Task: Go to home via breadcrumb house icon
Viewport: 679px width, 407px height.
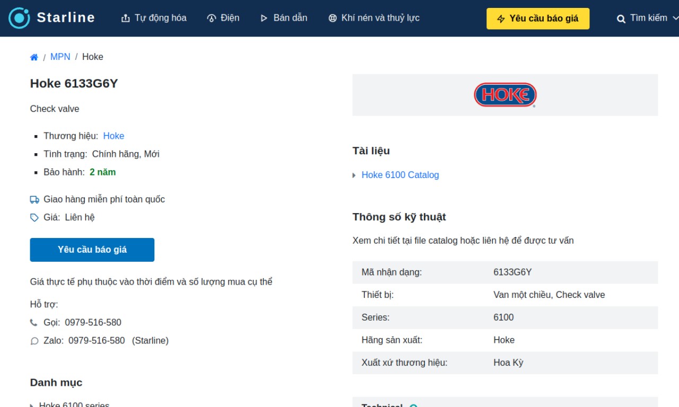Action: tap(34, 57)
